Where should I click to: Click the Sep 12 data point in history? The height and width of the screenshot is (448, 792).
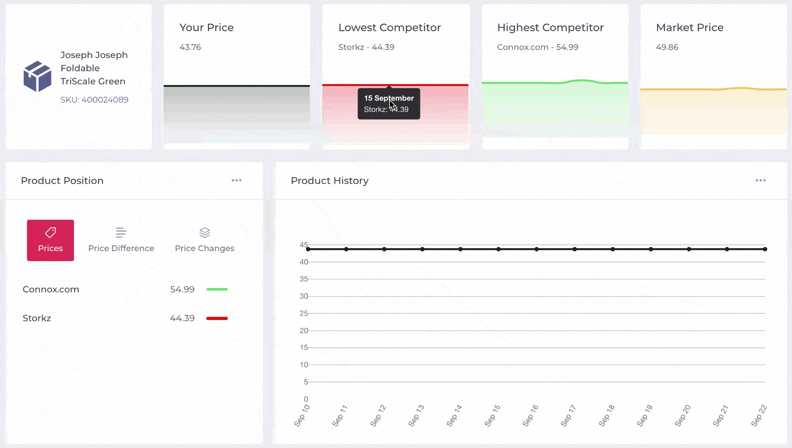coord(385,249)
